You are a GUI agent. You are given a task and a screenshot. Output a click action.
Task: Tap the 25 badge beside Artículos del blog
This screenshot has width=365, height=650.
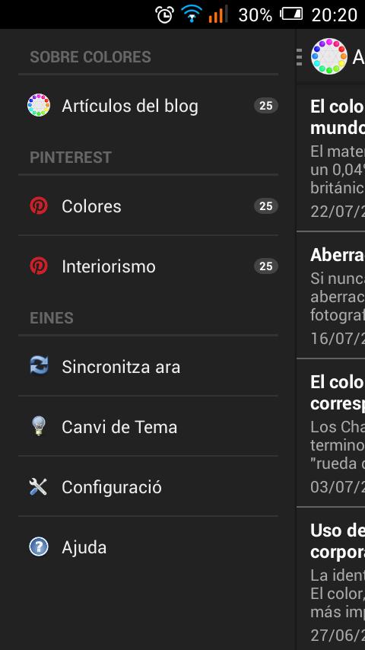pos(266,106)
